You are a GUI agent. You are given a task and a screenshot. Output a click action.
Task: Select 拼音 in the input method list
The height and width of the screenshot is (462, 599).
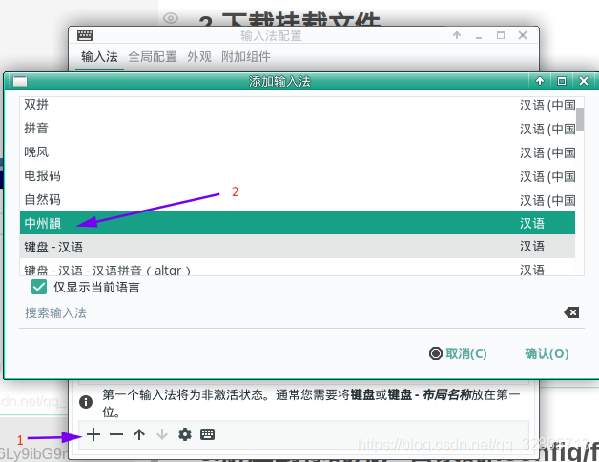click(298, 129)
